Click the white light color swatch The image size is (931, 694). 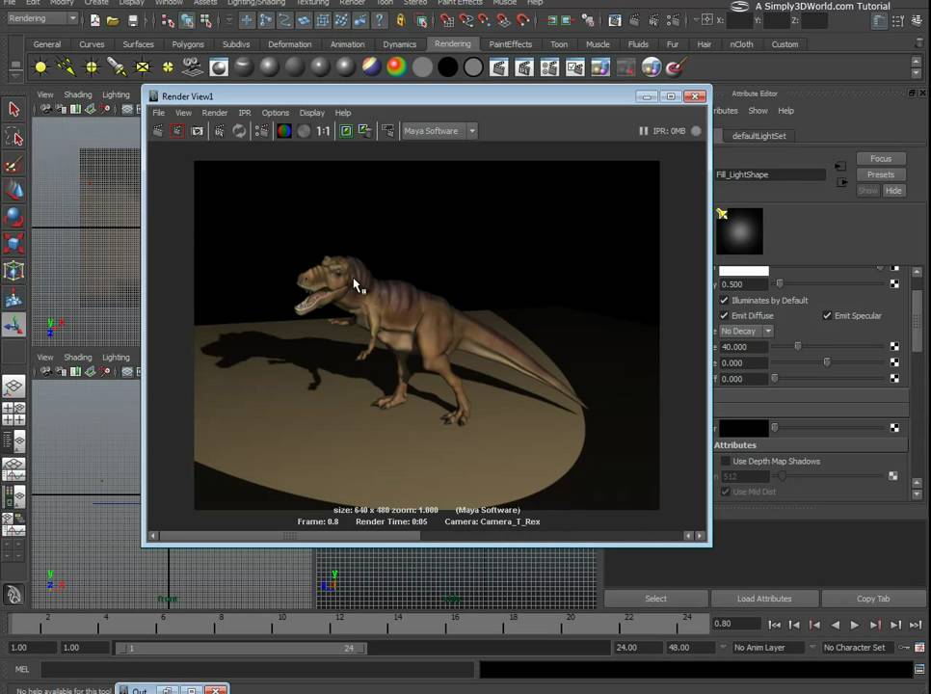(744, 271)
